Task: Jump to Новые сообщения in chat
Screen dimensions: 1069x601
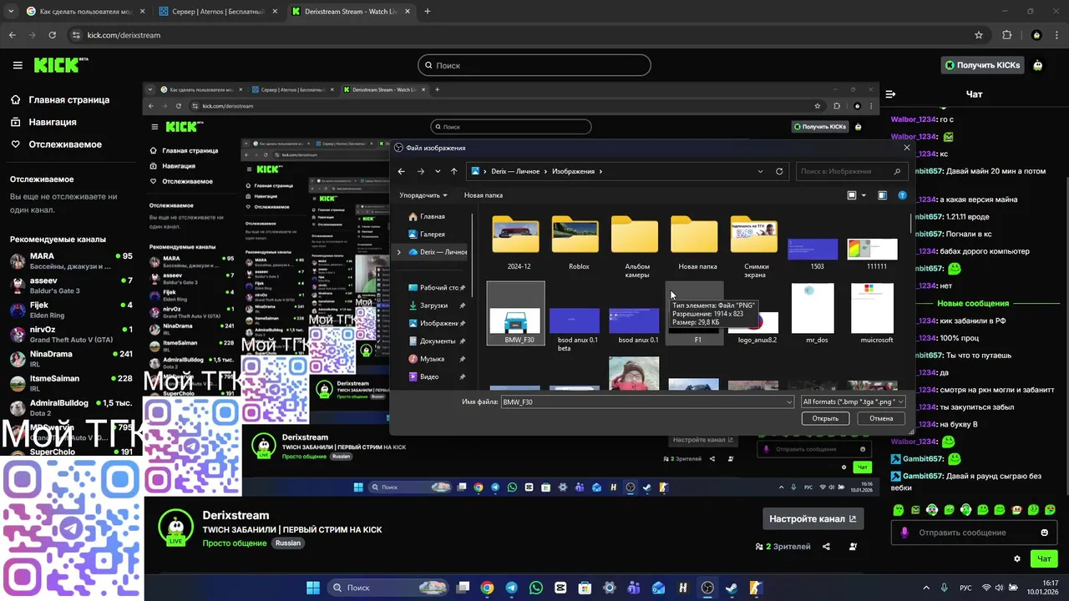Action: [x=973, y=303]
